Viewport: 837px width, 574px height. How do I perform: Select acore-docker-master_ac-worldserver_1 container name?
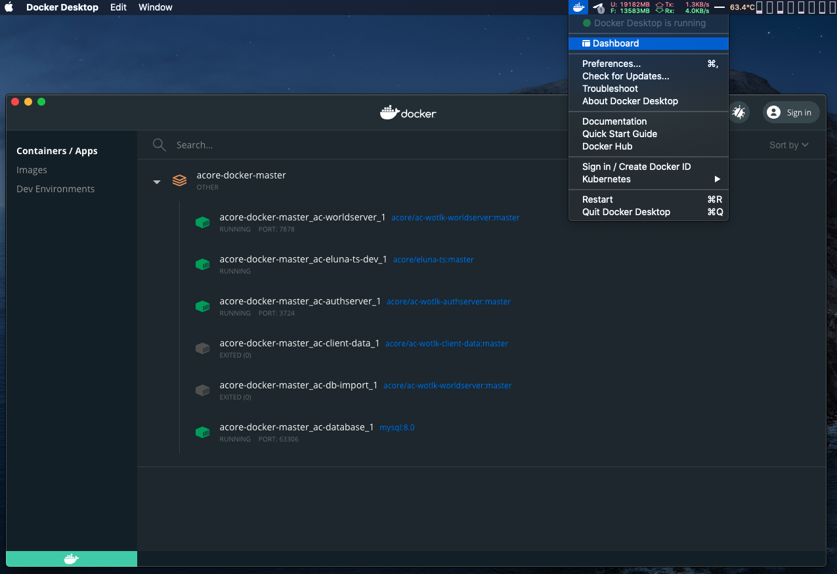pyautogui.click(x=303, y=217)
